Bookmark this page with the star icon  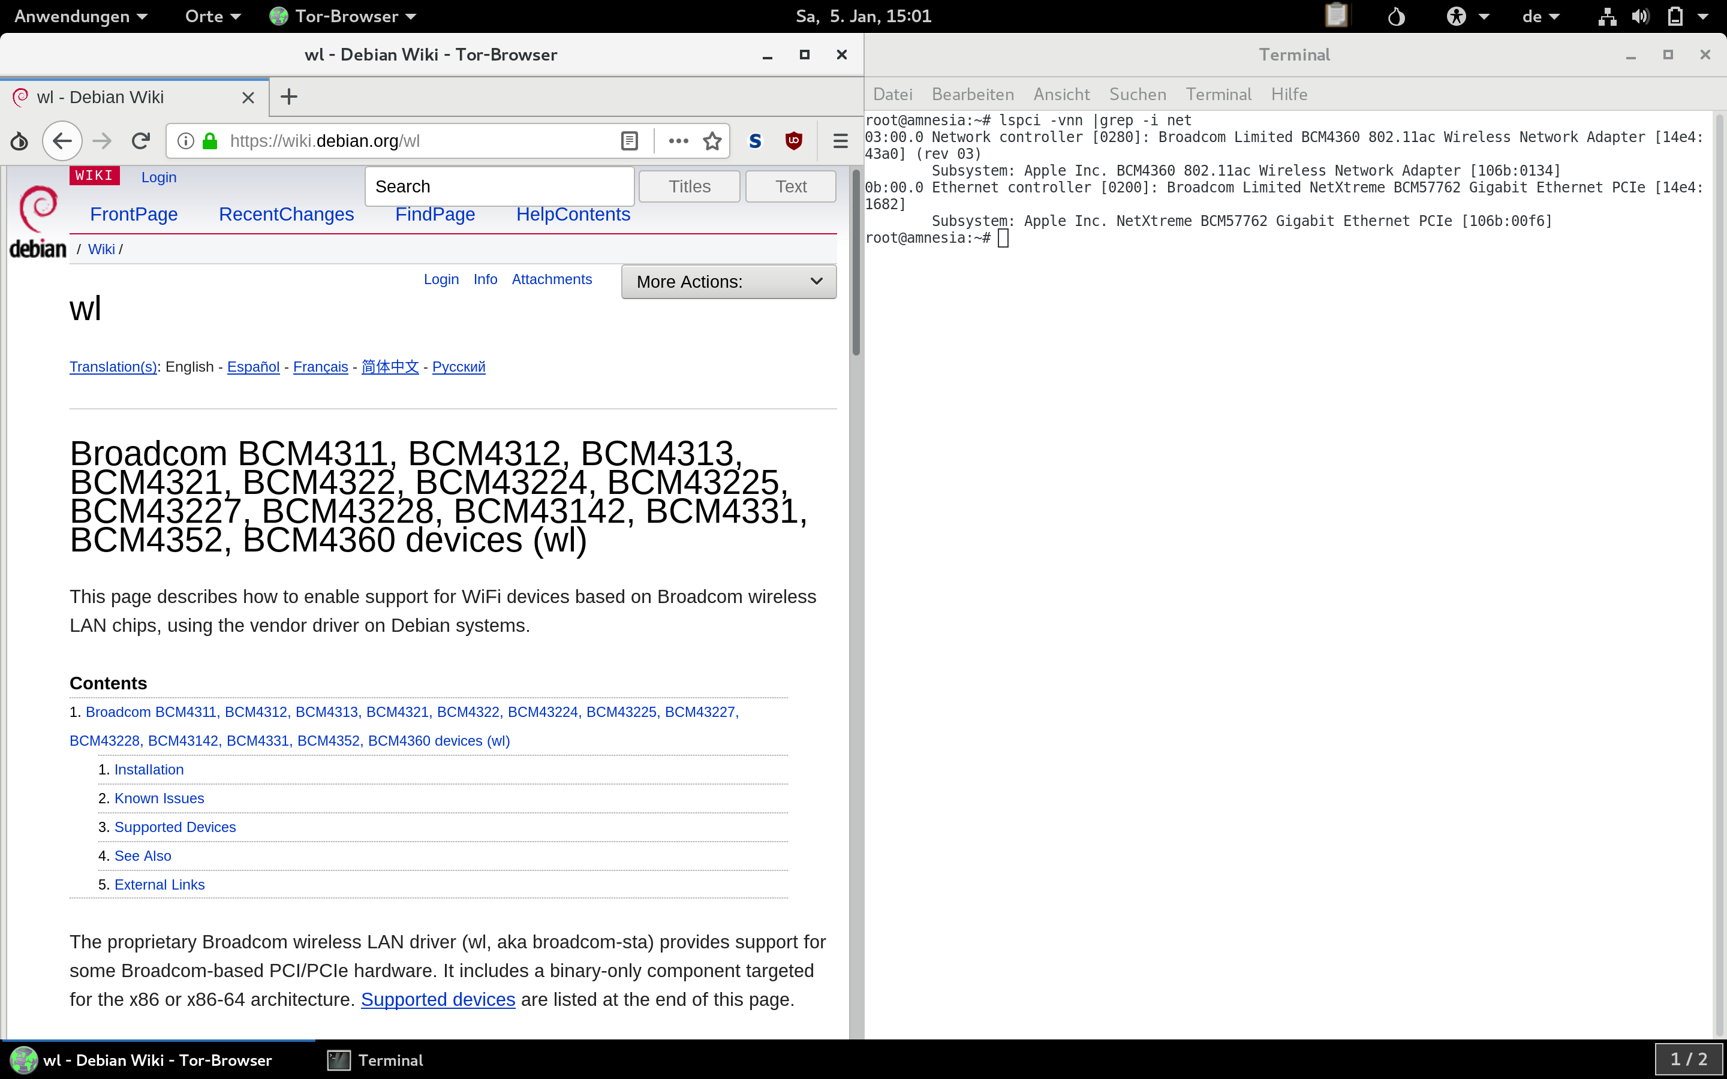click(712, 141)
